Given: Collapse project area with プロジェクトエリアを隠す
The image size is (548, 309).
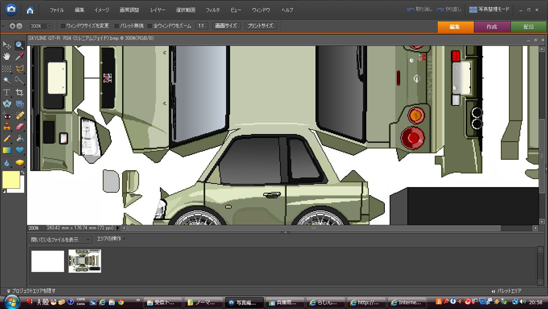Looking at the screenshot, I should pos(31,291).
